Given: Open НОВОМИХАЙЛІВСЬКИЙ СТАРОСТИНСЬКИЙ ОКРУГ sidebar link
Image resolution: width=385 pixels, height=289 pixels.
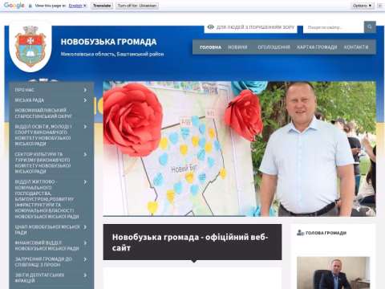Looking at the screenshot, I should click(x=43, y=113).
